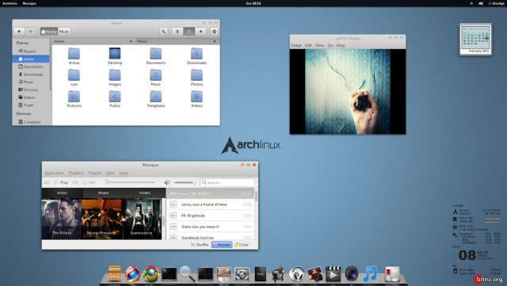Mute the Musique volume speaker icon

click(x=167, y=182)
